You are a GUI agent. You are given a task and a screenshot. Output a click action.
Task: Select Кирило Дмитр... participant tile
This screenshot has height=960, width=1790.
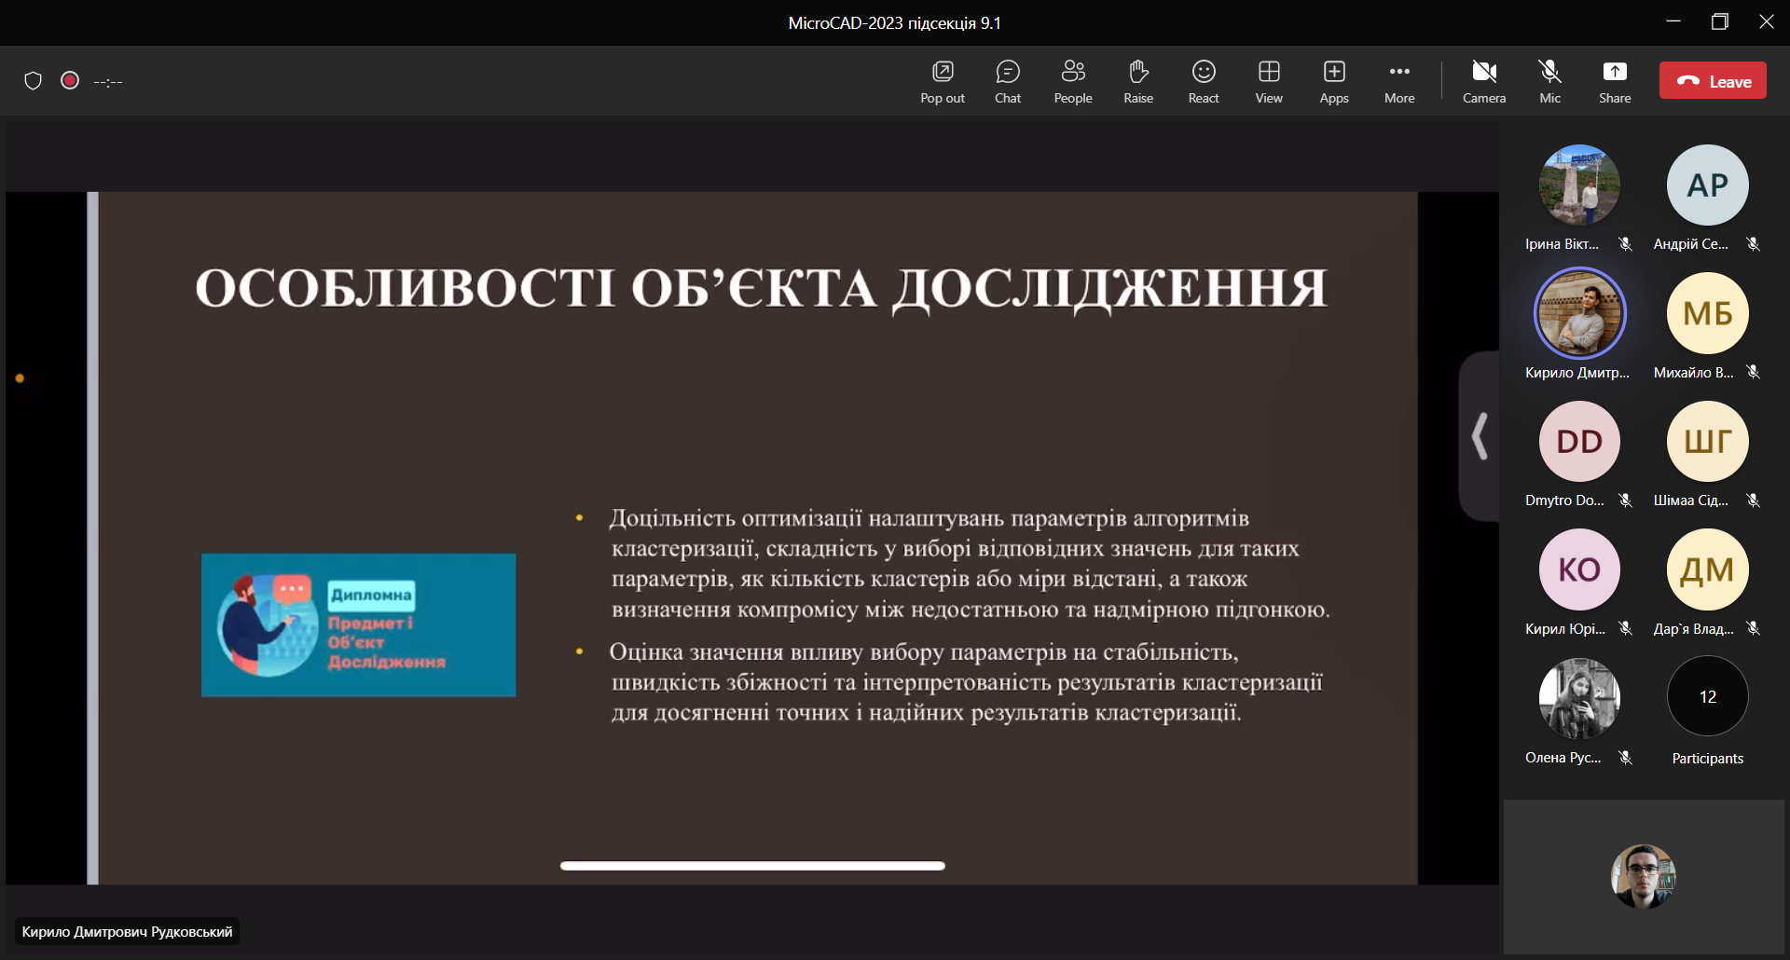[1579, 314]
